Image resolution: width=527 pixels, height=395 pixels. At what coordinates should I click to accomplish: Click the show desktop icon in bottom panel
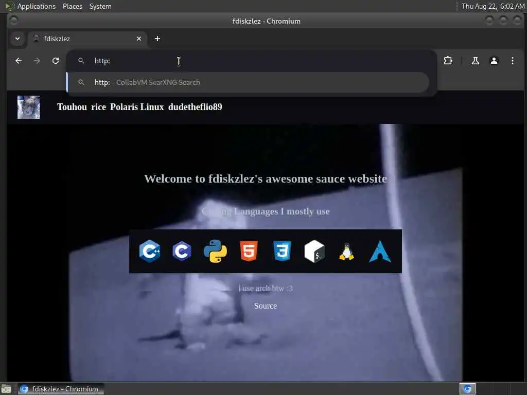tap(6, 389)
